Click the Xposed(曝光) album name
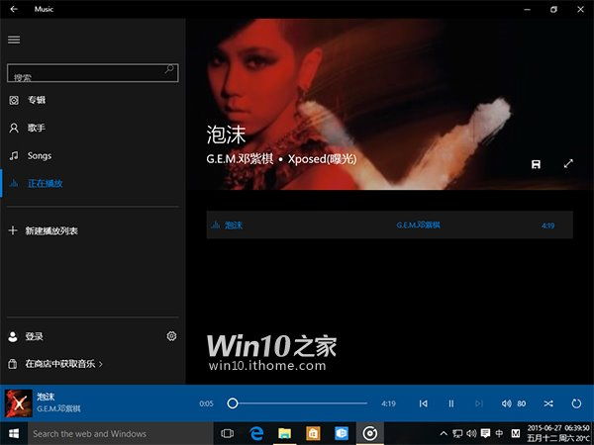 click(x=322, y=159)
